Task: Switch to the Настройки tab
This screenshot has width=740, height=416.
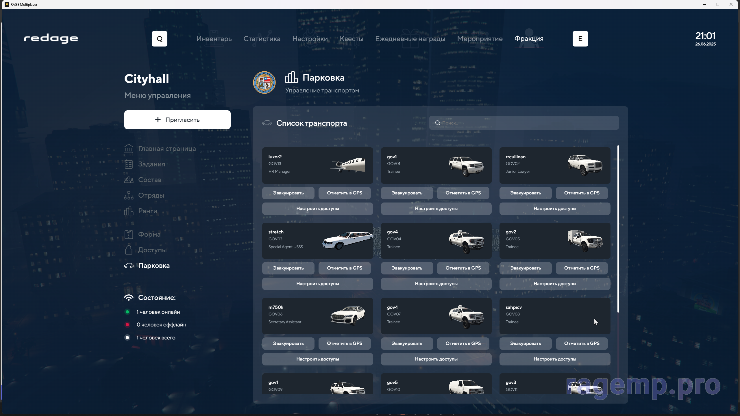Action: point(310,39)
